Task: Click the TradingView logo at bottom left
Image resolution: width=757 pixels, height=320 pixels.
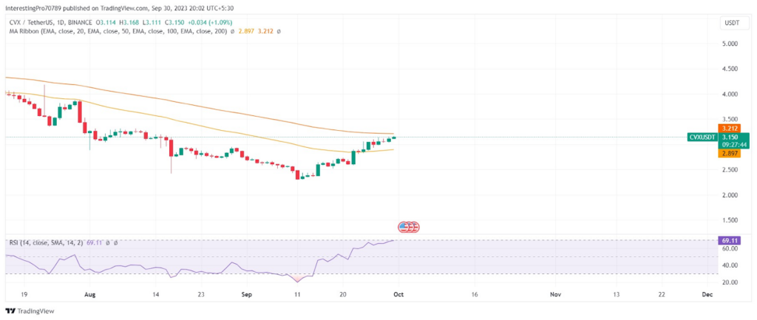Action: 30,311
